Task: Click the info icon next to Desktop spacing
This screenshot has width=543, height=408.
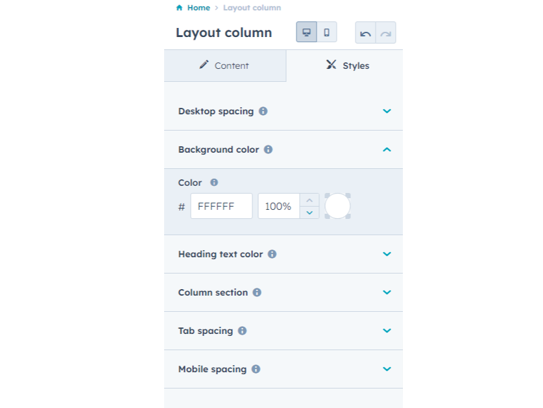Action: click(x=263, y=111)
